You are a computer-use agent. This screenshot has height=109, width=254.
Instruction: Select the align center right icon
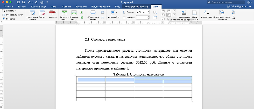pos(174,15)
